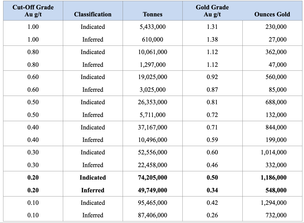The width and height of the screenshot is (304, 223).
Task: Select the 5,711,000 tonnes value
Action: click(x=153, y=115)
